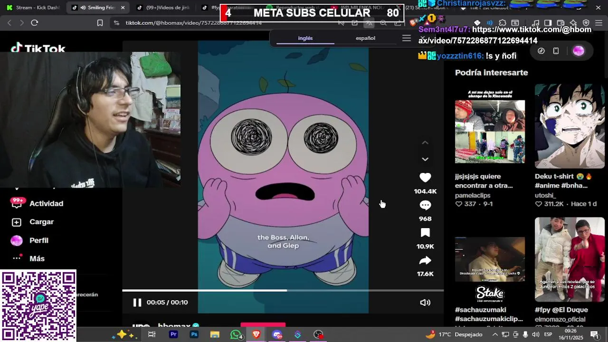Open site information icon in address bar

tap(116, 23)
